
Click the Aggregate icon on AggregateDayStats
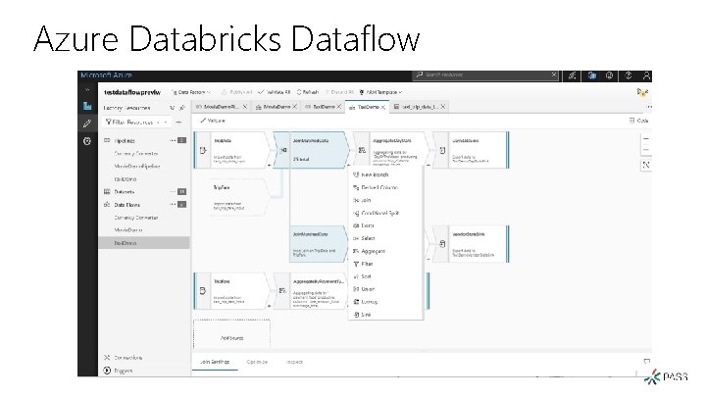coord(363,150)
